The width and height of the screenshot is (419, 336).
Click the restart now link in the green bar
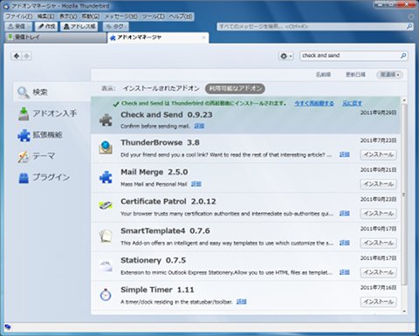coord(314,103)
